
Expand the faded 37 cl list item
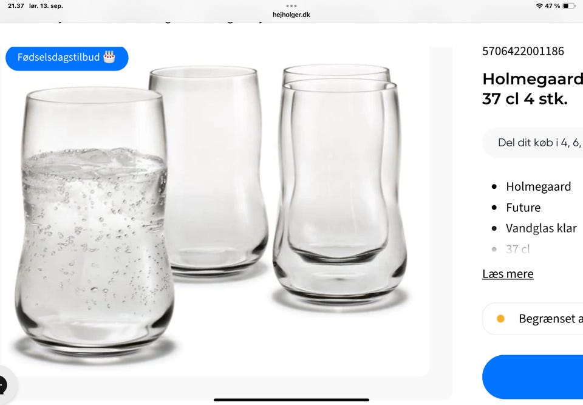517,249
